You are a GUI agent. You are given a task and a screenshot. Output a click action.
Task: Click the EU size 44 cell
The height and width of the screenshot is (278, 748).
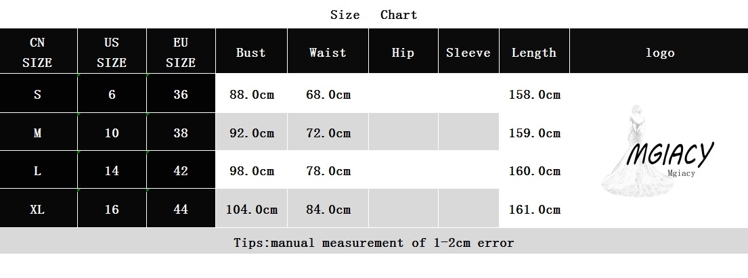click(x=181, y=208)
